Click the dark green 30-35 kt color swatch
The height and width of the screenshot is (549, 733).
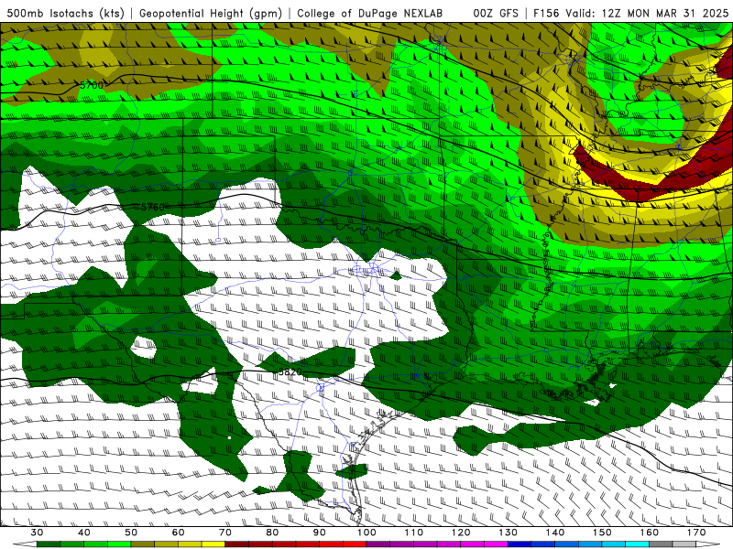click(49, 544)
